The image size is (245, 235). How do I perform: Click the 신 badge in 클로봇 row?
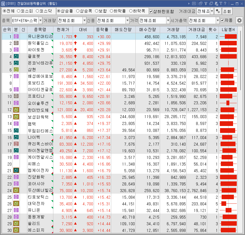[16, 56]
